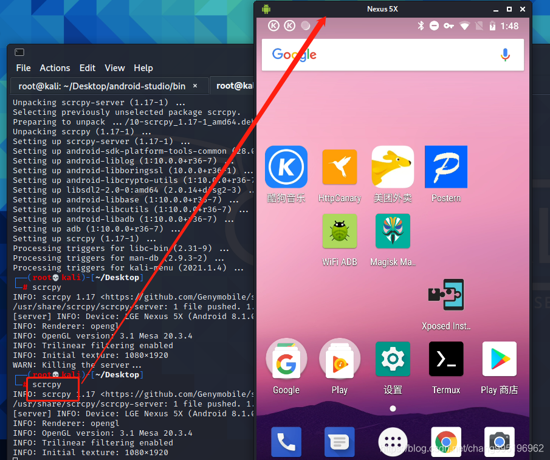
Task: Open the Google folder on home screen
Action: pos(286,359)
